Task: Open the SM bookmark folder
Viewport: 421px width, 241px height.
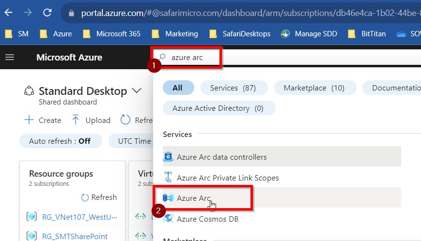Action: click(x=17, y=34)
